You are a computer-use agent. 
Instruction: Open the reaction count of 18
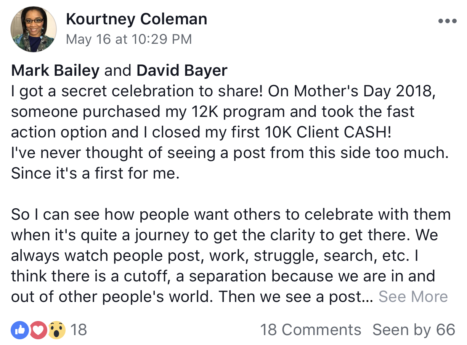tap(79, 330)
